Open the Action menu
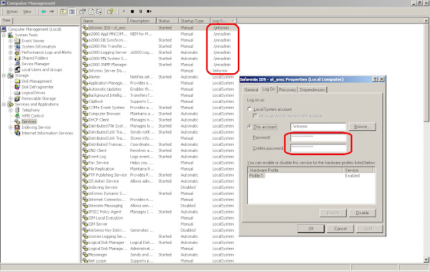 [x=12, y=11]
